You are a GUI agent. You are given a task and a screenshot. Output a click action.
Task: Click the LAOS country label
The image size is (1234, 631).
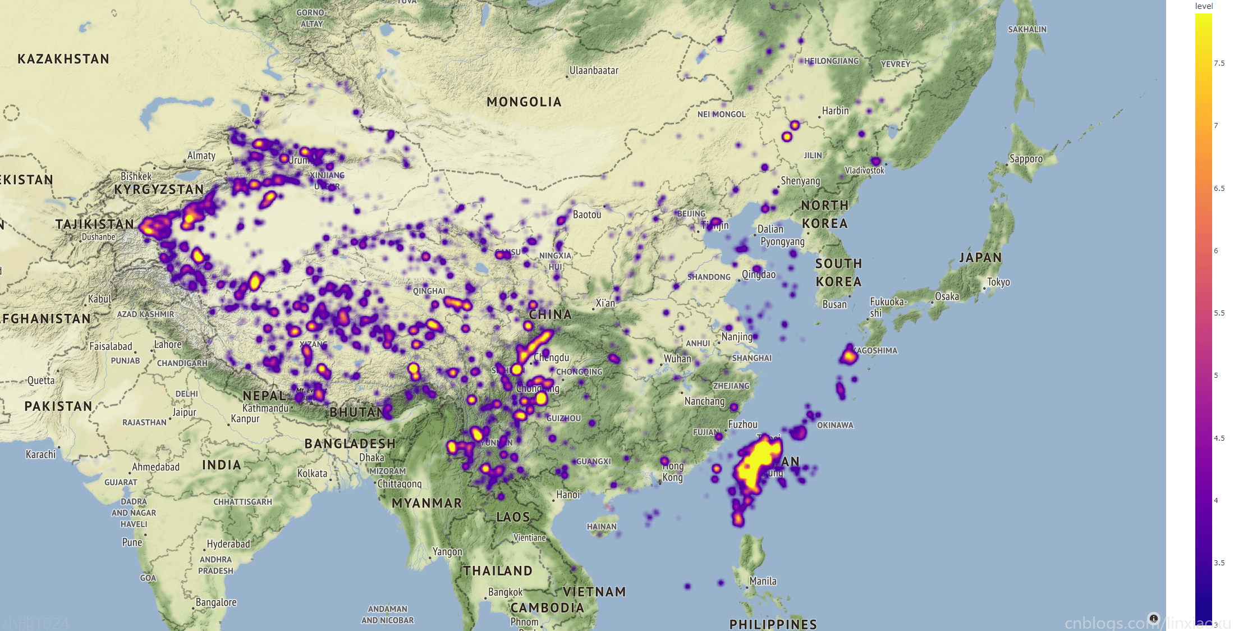pos(513,517)
